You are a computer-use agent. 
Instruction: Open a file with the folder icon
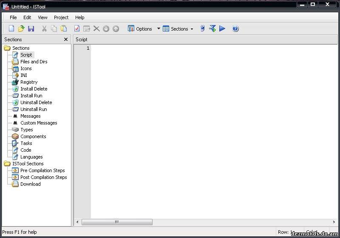coord(21,29)
